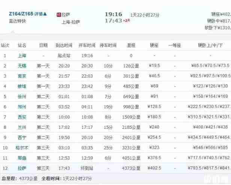Select the 总里程 4373公里 summary text
This screenshot has height=185, width=231.
tap(19, 179)
